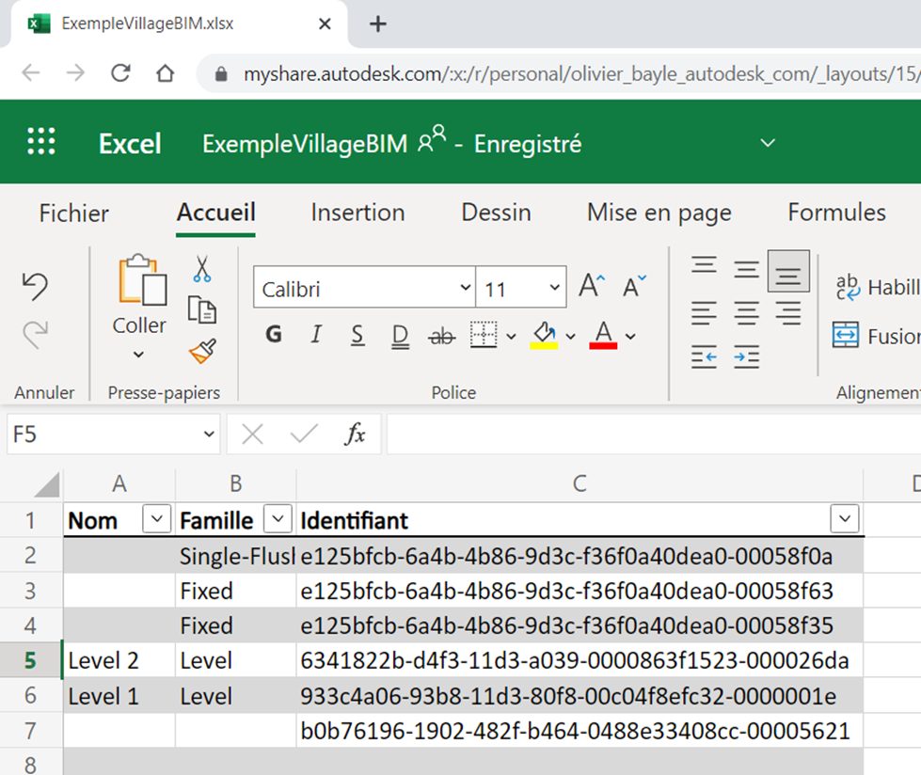The image size is (921, 775).
Task: Activate the format painter brush
Action: point(202,352)
